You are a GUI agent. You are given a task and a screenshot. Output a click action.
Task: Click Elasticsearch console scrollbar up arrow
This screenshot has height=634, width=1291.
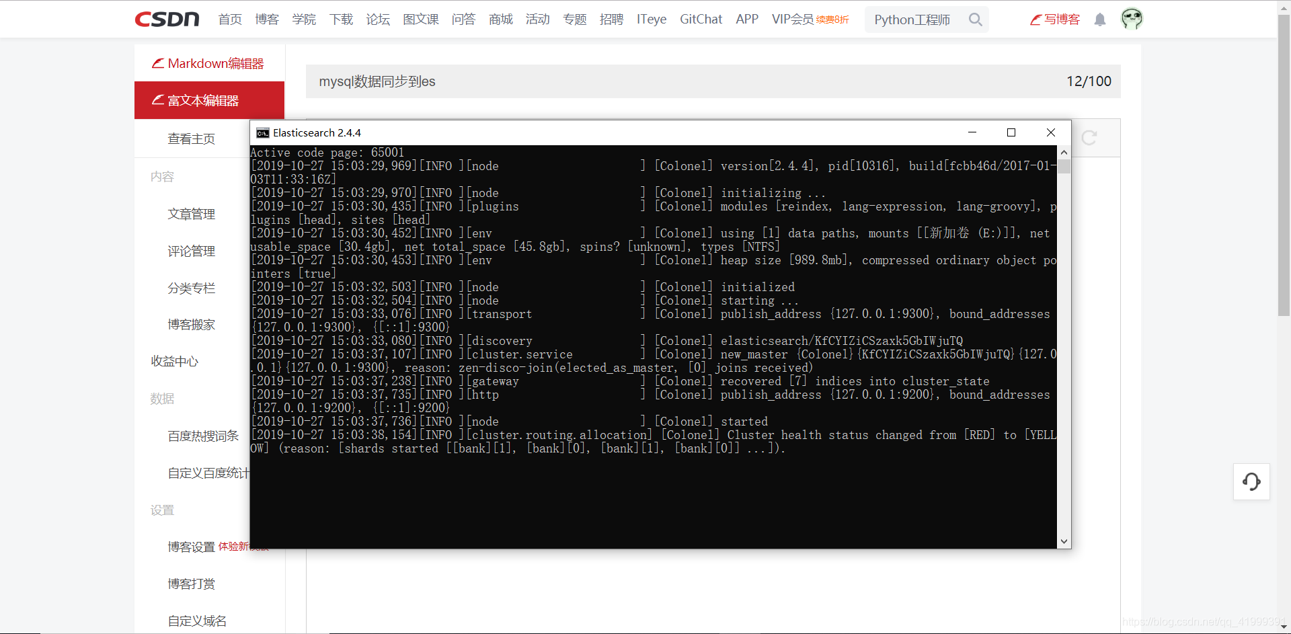[1064, 152]
